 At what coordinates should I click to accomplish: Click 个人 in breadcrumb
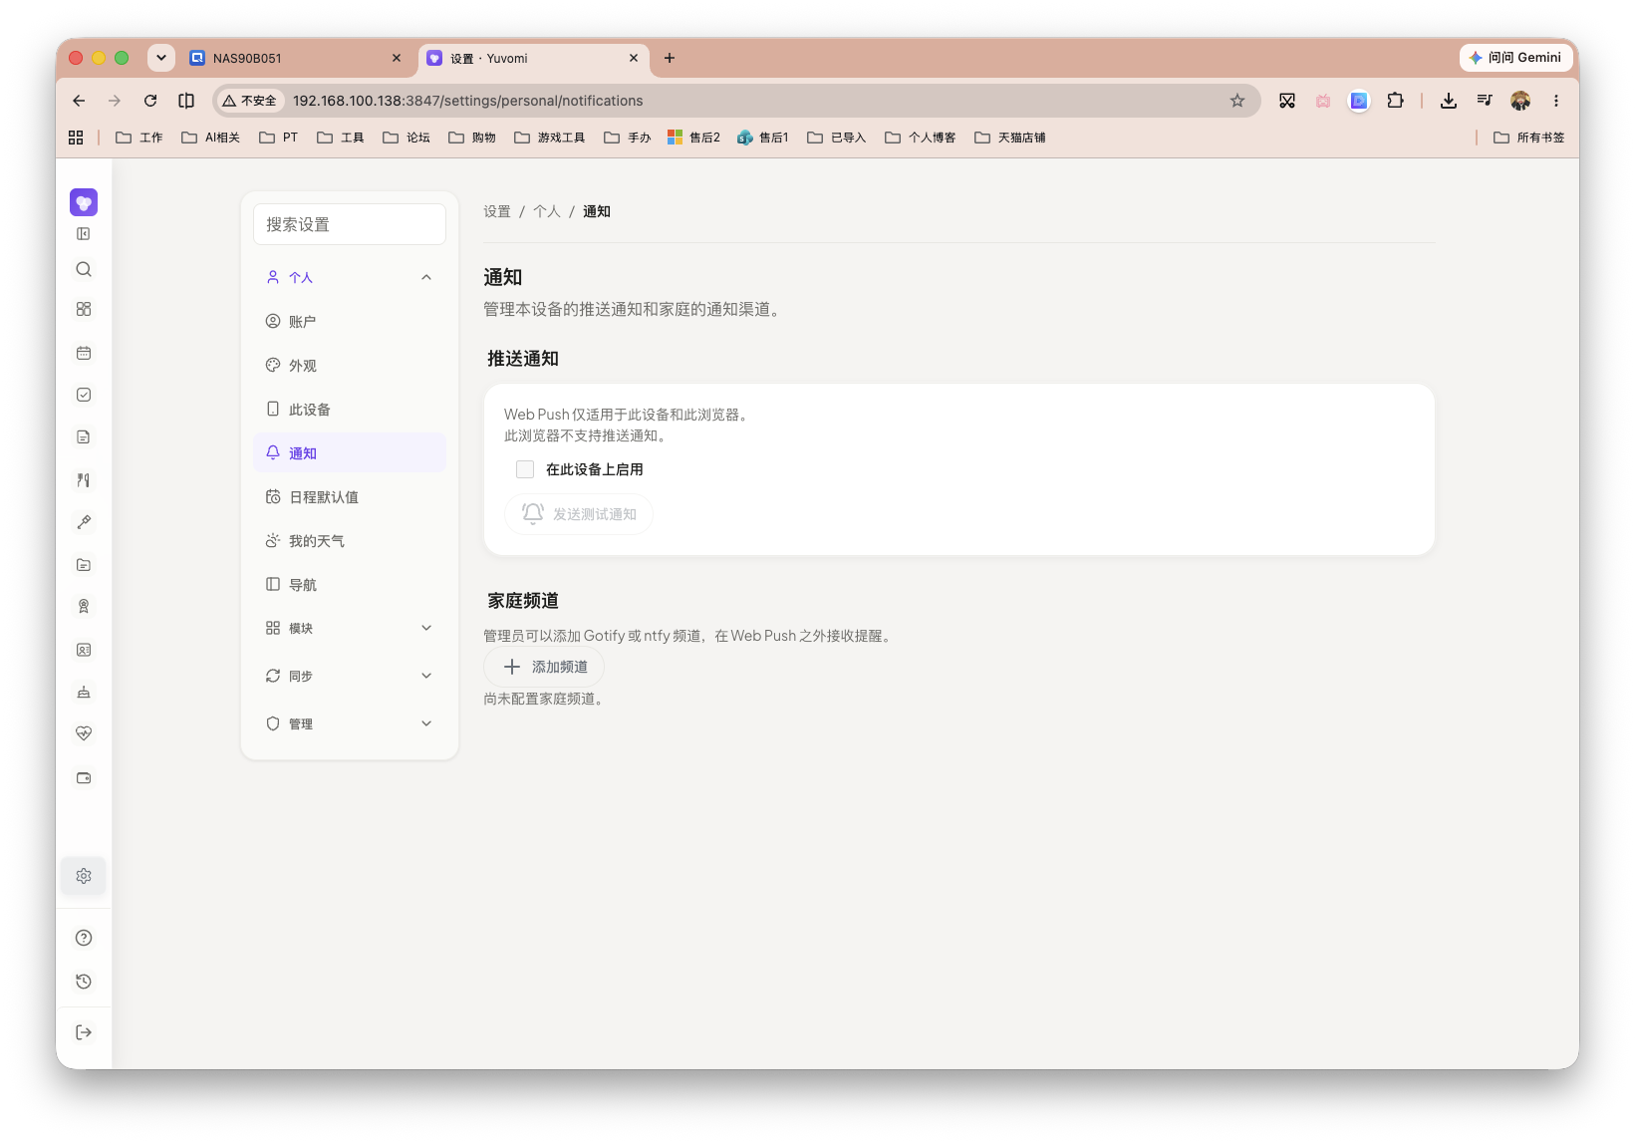[547, 211]
